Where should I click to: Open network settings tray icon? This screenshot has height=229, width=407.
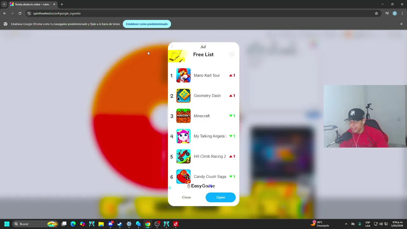coord(376,224)
